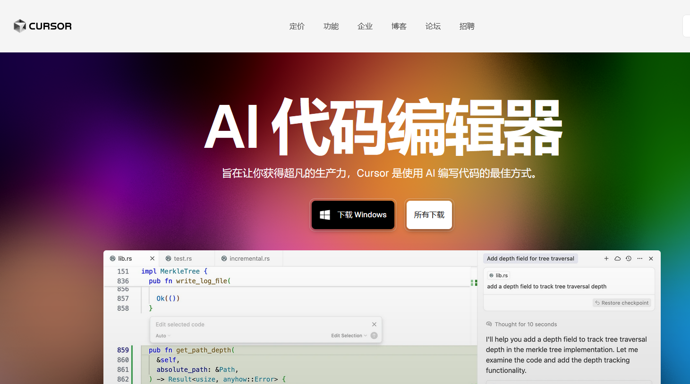The height and width of the screenshot is (384, 690).
Task: Open the cloud sync icon in chat panel
Action: coord(617,258)
